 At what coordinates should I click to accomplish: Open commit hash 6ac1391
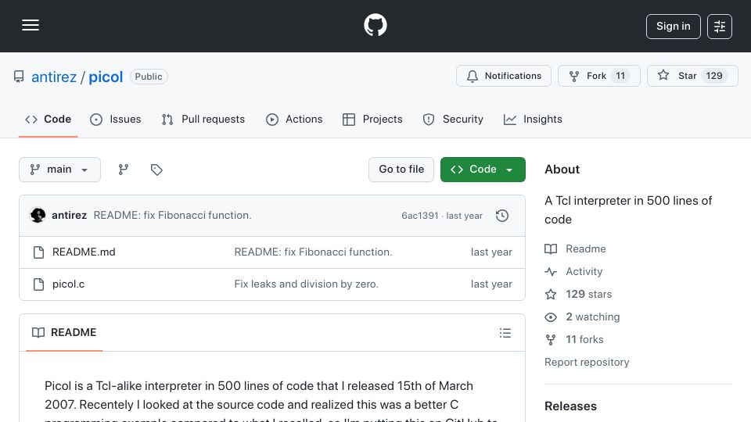(x=419, y=216)
